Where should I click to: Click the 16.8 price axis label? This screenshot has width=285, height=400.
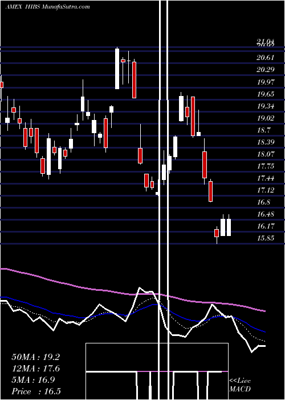(x=263, y=202)
